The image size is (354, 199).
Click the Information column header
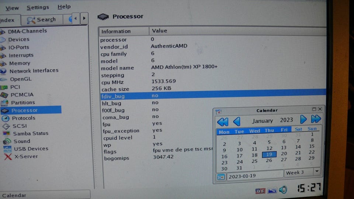[x=124, y=31]
